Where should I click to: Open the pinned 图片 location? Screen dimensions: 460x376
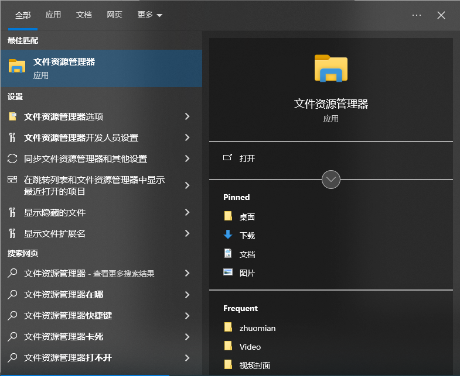(x=247, y=273)
